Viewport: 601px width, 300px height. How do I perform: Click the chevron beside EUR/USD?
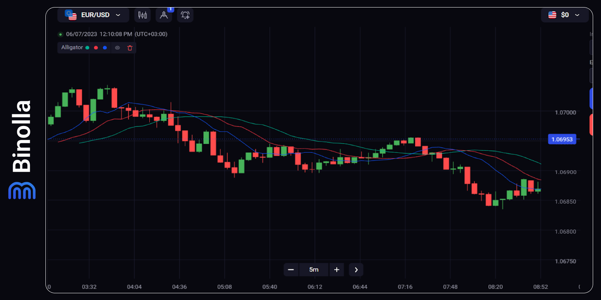[118, 15]
